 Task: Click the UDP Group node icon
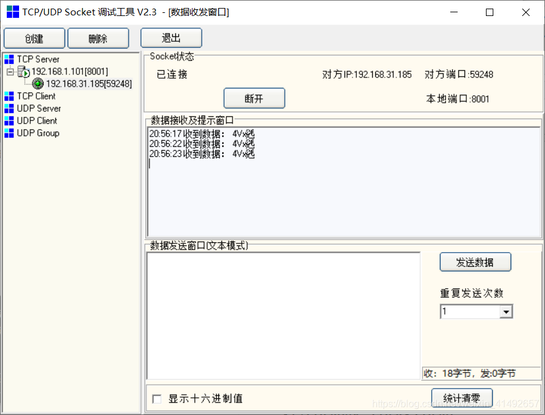coord(9,133)
